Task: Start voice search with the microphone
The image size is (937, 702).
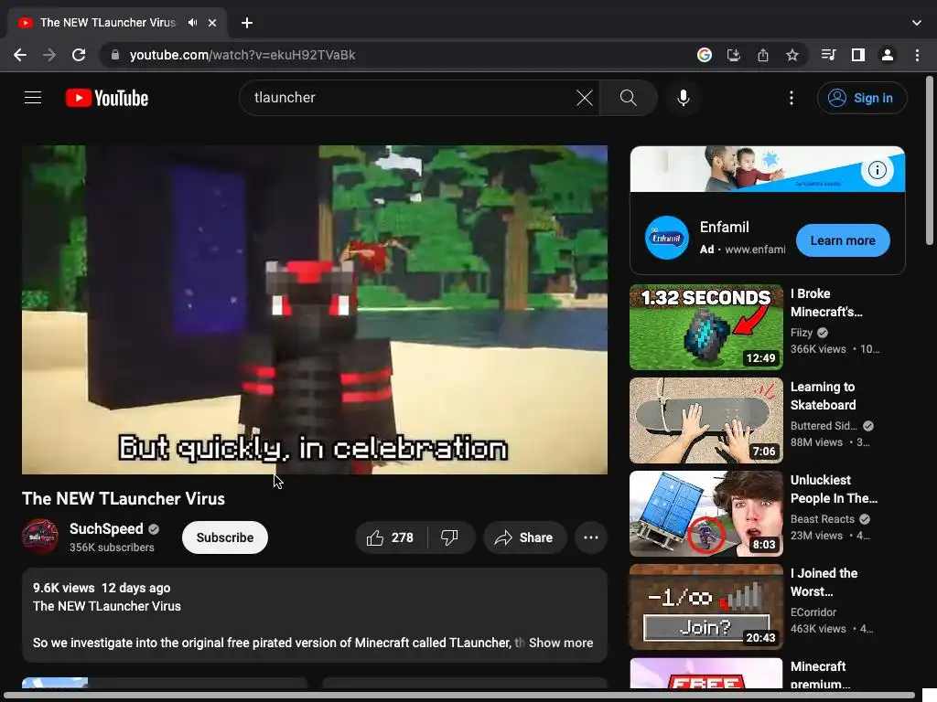Action: click(x=683, y=97)
